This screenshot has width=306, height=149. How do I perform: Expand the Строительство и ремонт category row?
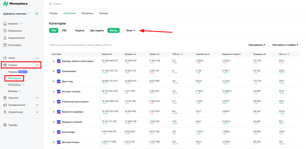click(x=54, y=102)
